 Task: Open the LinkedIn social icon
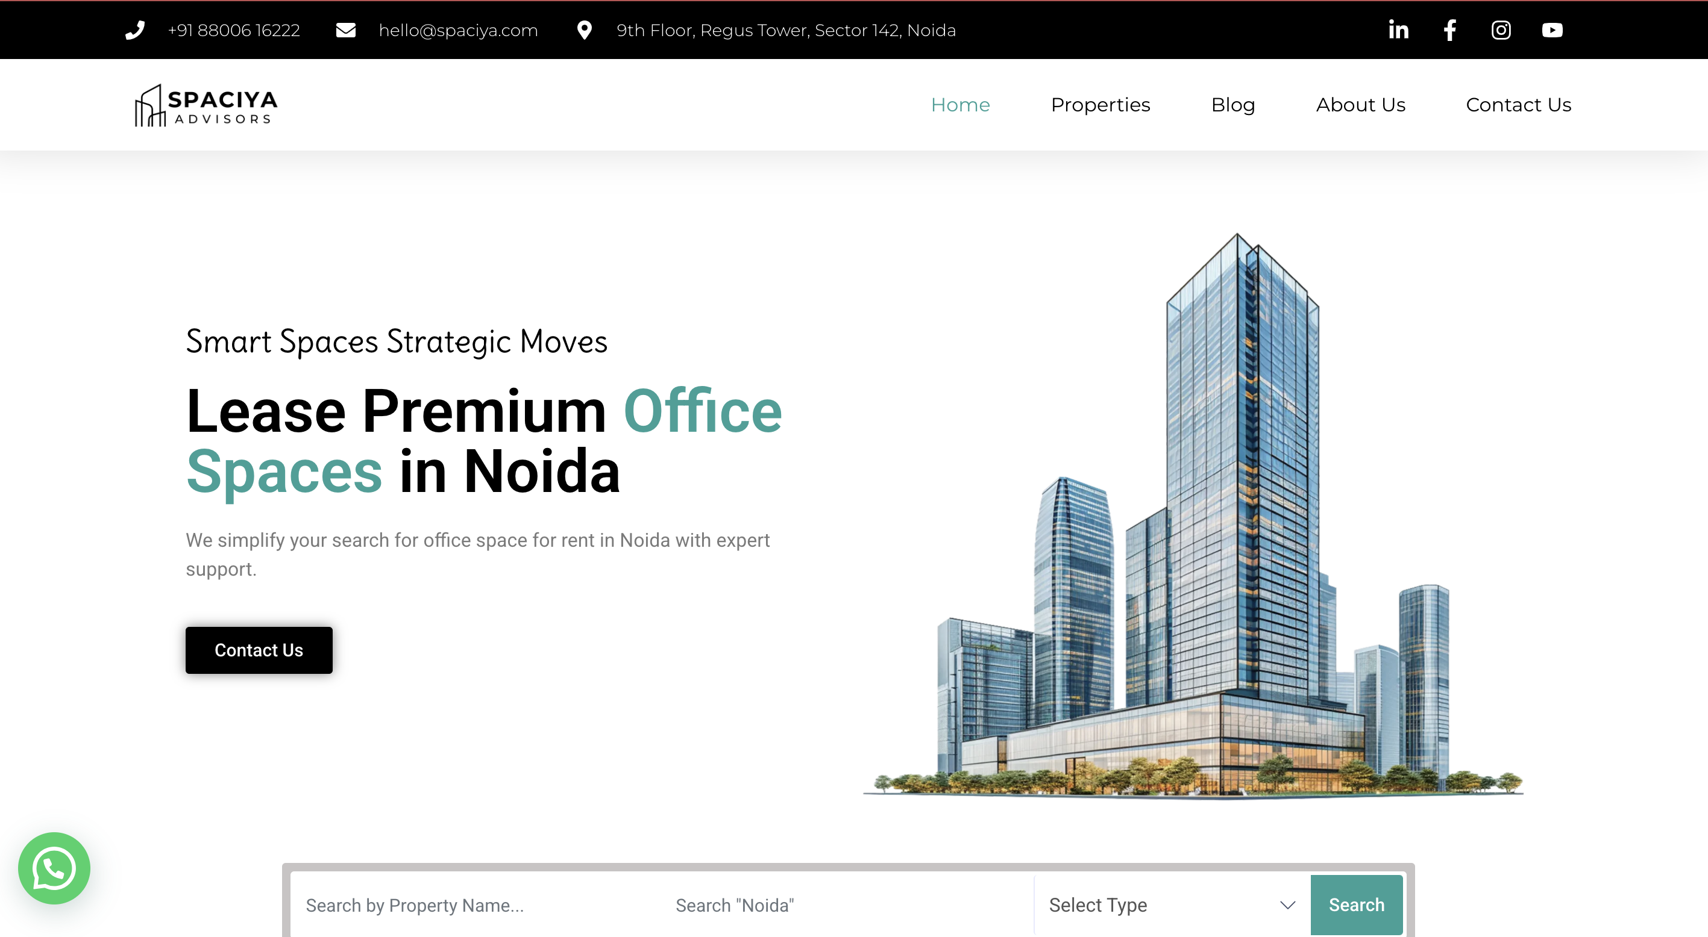coord(1398,30)
